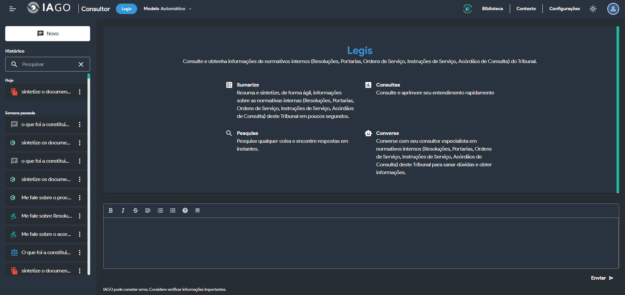Toggle the editor preview mode
Viewport: 625px width, 295px height.
(x=198, y=211)
